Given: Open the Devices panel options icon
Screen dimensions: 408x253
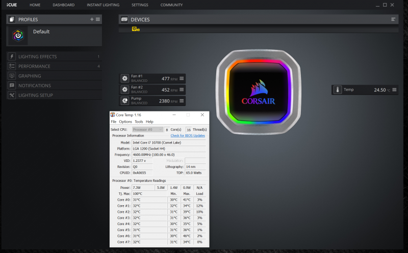Looking at the screenshot, I should pos(393,19).
